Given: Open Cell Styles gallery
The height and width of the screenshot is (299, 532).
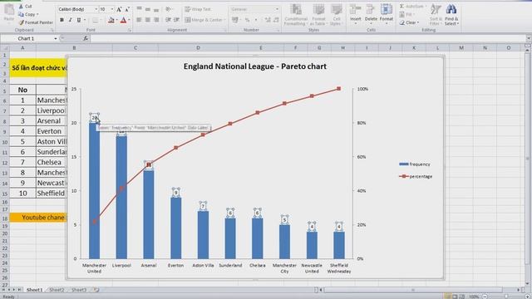Looking at the screenshot, I should 336,15.
